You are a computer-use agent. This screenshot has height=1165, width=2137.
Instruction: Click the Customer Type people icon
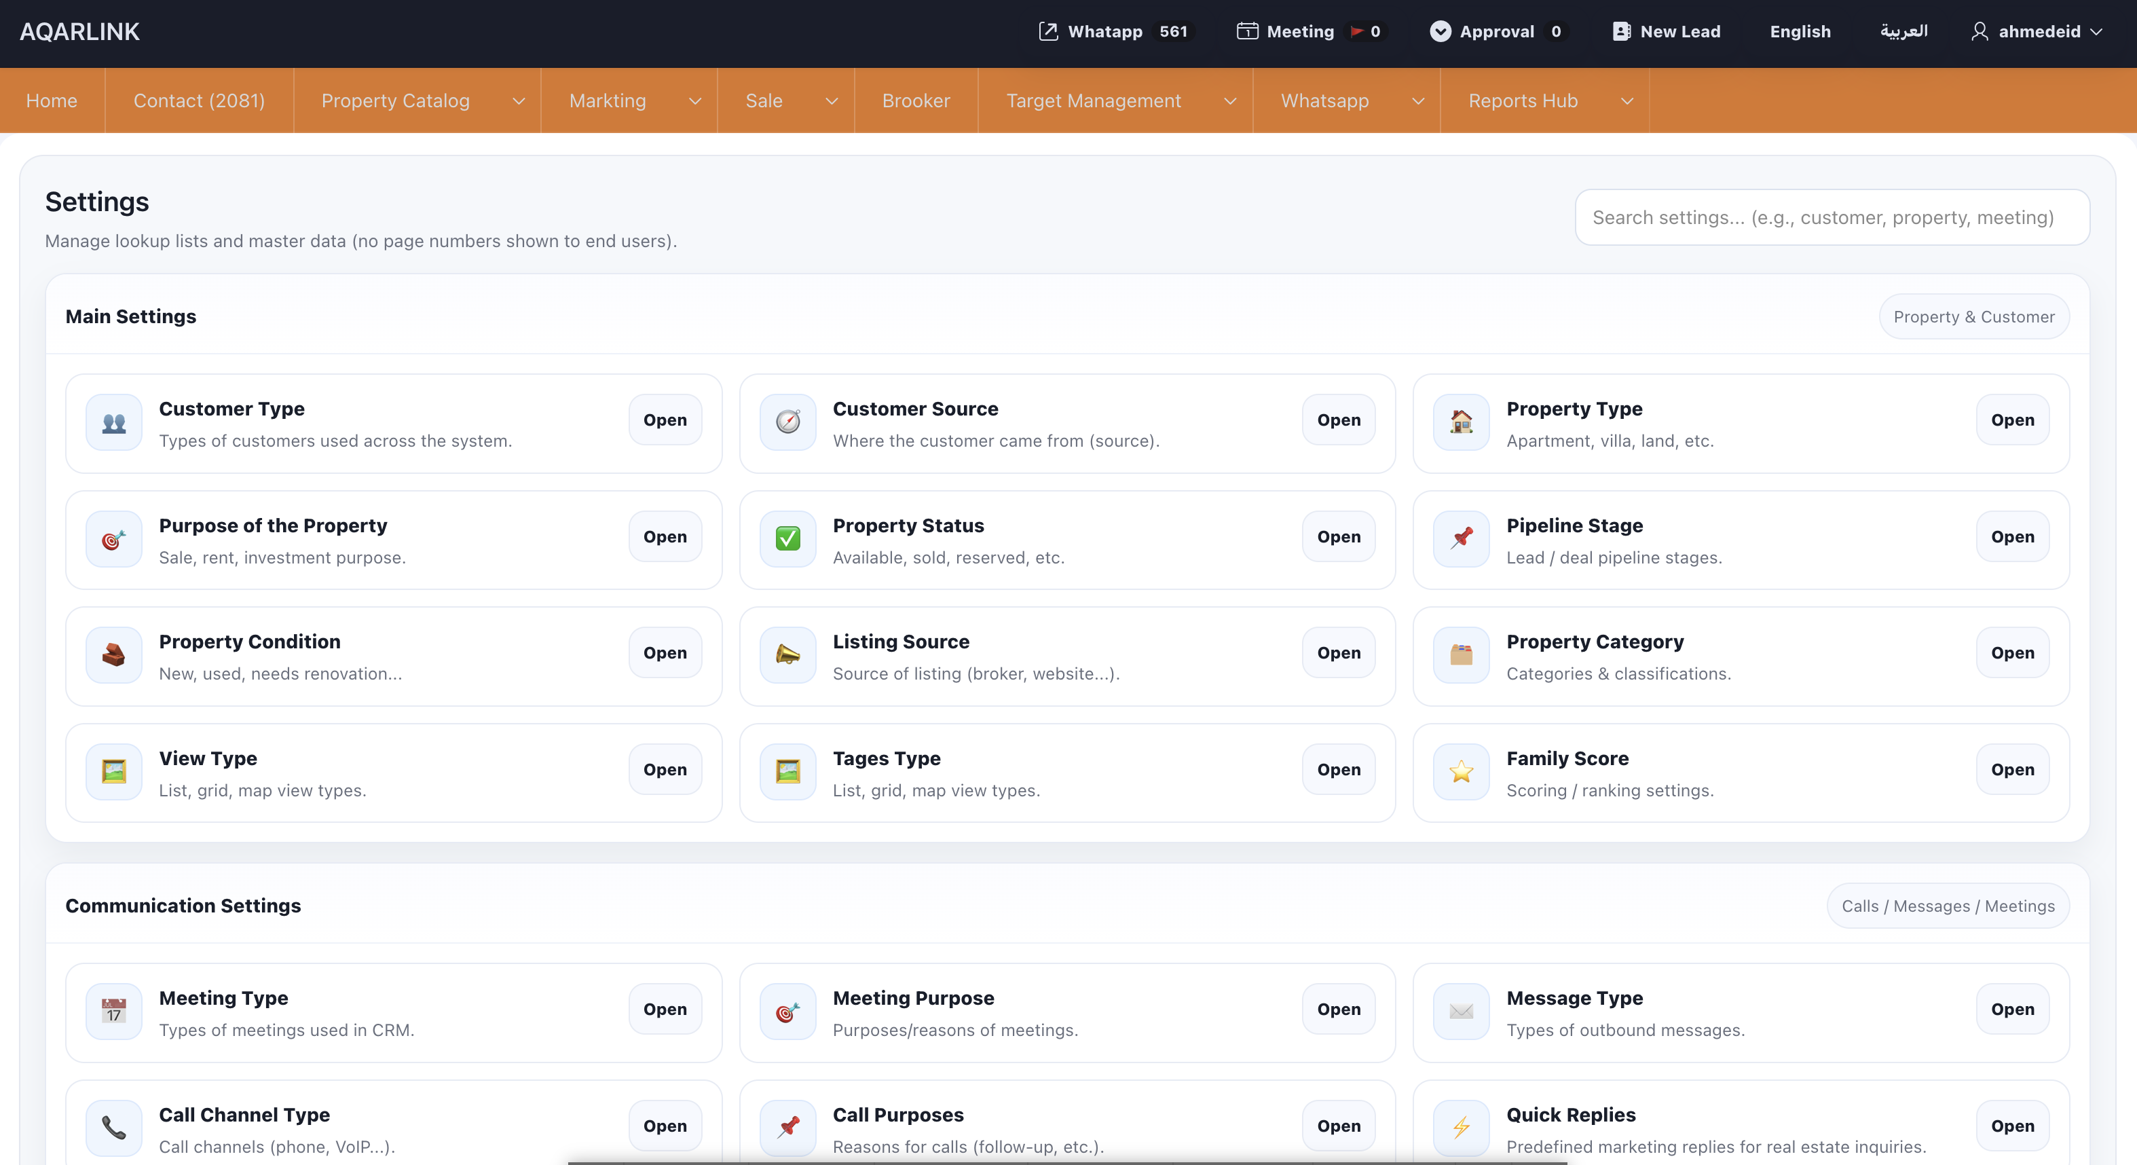click(113, 423)
